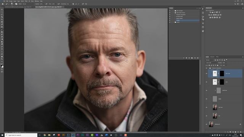Toggle visibility of the lower portrait layer
The width and height of the screenshot is (244, 137).
207,116
